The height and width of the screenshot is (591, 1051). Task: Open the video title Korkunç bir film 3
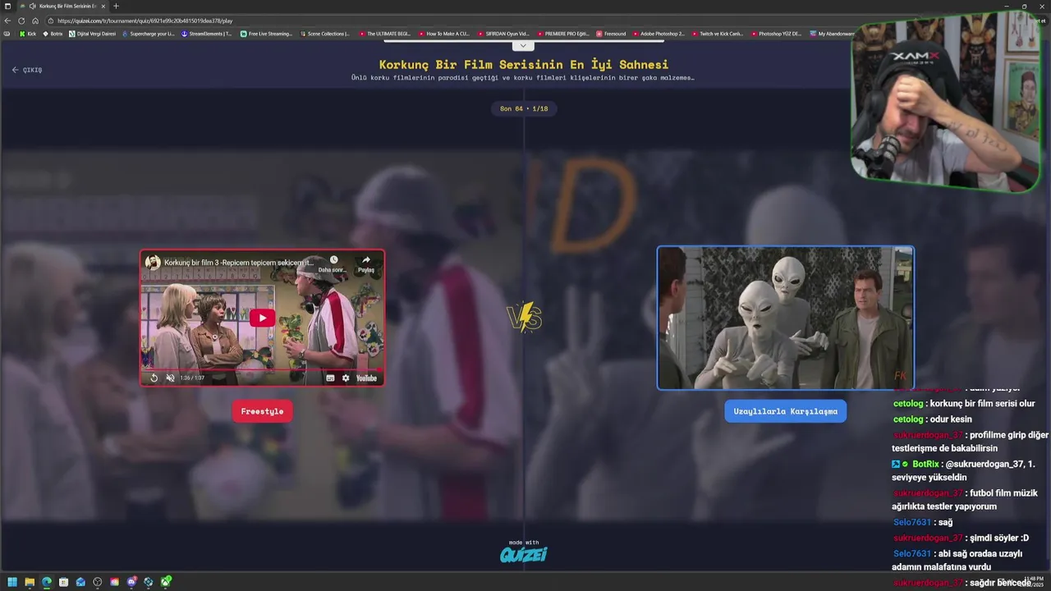[239, 263]
